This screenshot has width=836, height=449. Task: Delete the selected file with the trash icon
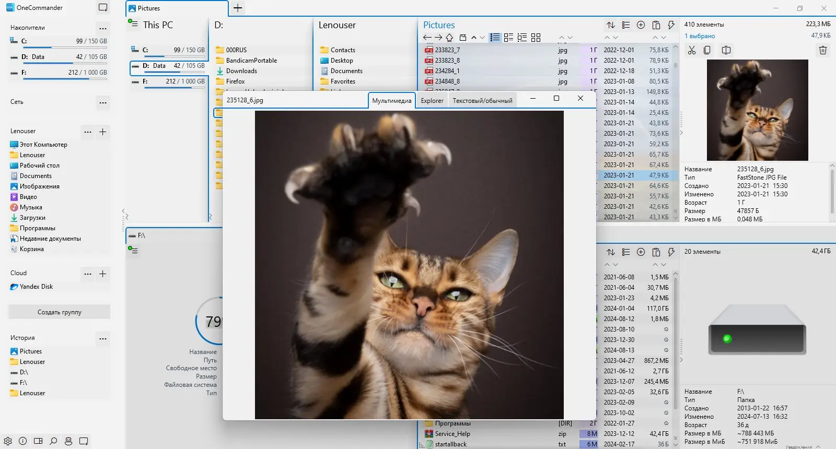click(823, 50)
